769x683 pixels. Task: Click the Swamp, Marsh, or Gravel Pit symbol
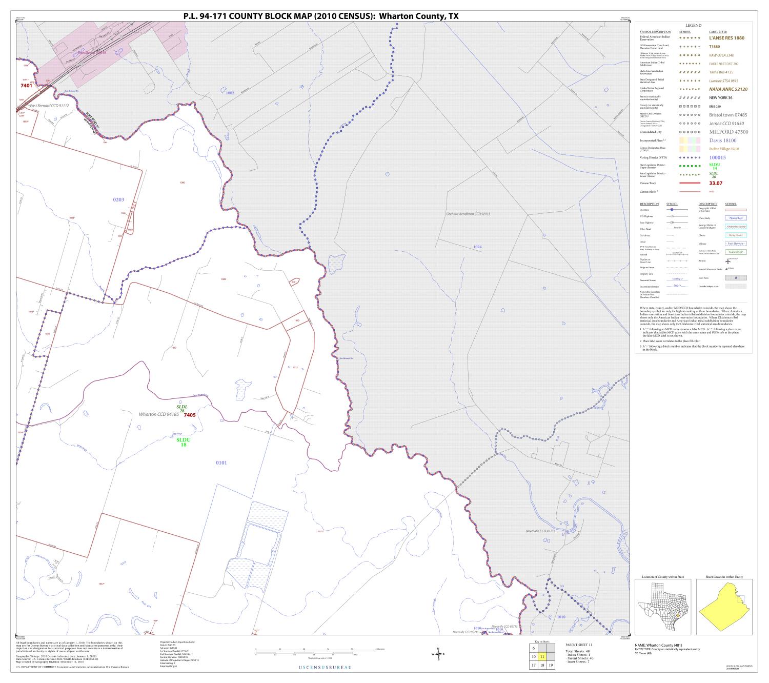tap(736, 226)
